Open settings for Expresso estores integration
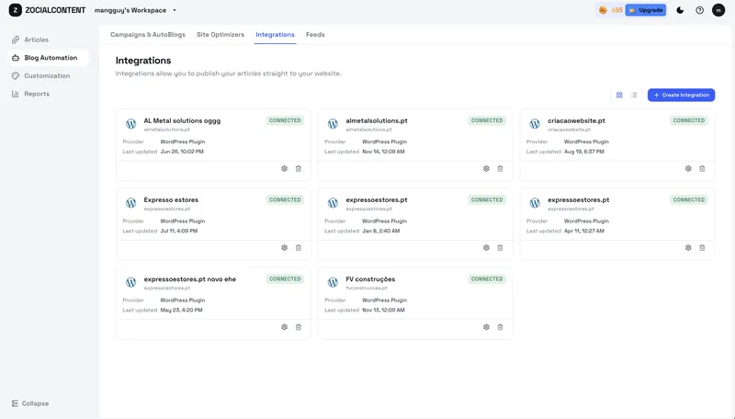The image size is (735, 419). coord(284,248)
